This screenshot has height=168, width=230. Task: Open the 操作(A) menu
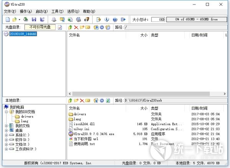[x=26, y=11]
